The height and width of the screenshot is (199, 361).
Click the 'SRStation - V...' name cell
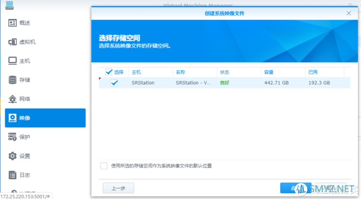coord(193,83)
